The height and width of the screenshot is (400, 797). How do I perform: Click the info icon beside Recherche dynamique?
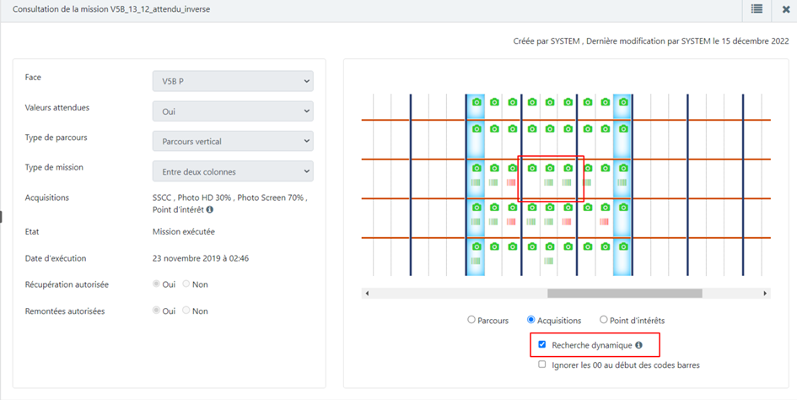pyautogui.click(x=639, y=345)
